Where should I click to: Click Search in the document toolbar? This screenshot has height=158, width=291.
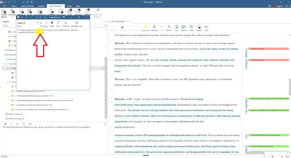coord(169,28)
